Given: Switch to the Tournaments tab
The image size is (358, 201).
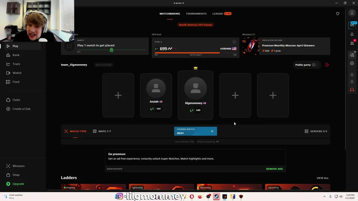Looking at the screenshot, I should [x=196, y=13].
